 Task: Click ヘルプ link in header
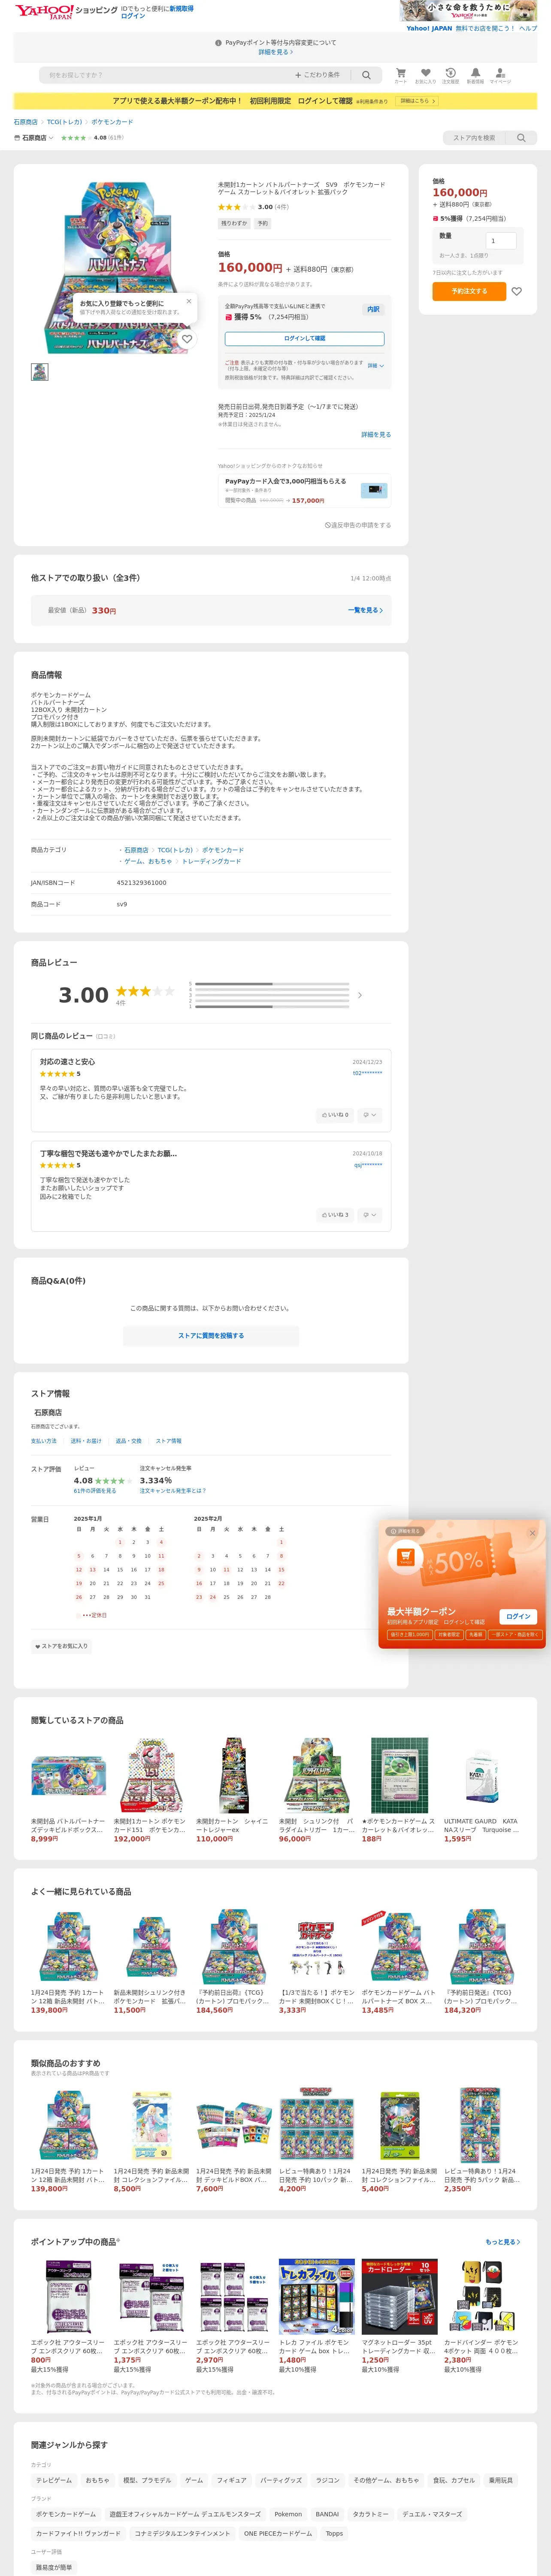(528, 28)
